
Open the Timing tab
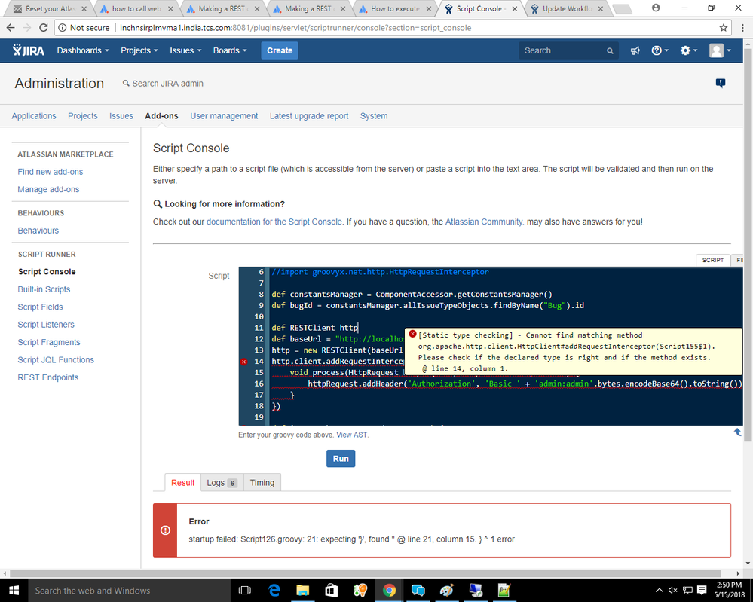coord(262,482)
